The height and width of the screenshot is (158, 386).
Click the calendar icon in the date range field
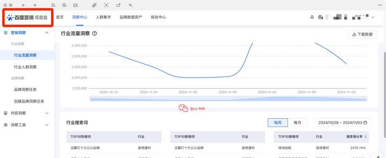point(365,122)
